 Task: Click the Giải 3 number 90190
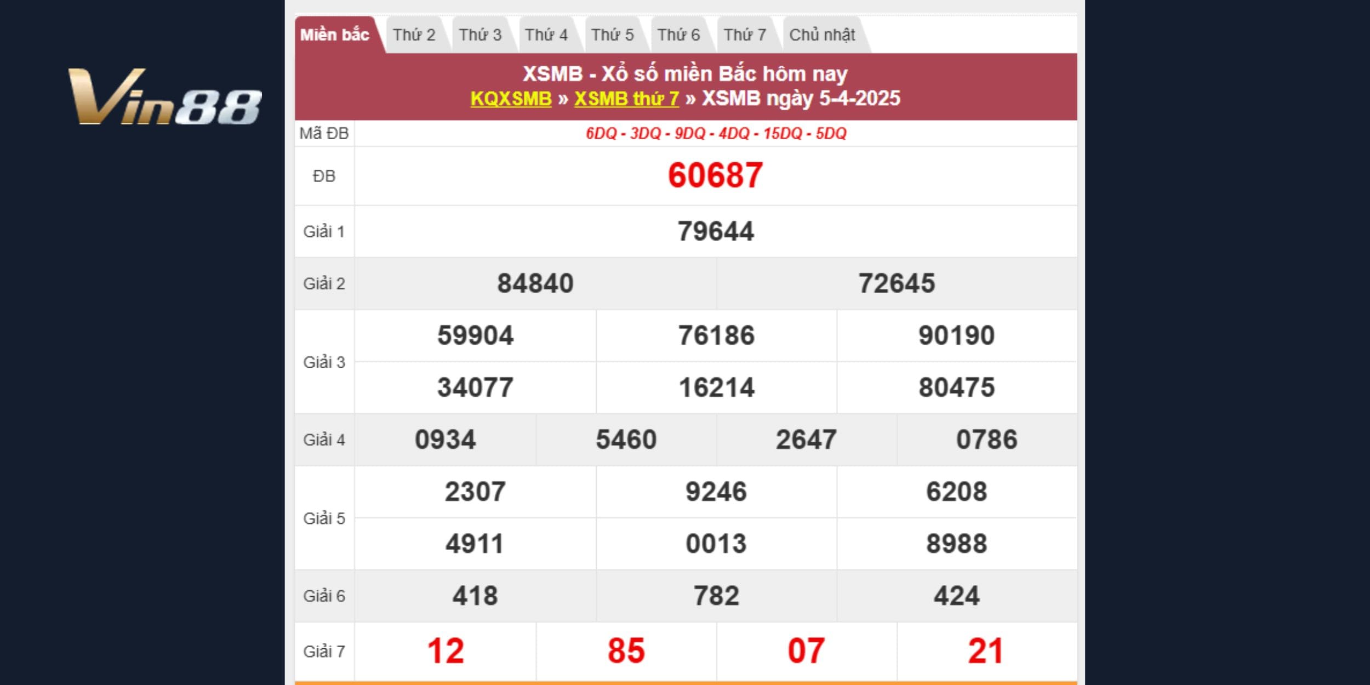point(957,335)
